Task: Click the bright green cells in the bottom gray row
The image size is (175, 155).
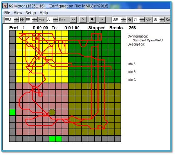Action: pos(55,139)
